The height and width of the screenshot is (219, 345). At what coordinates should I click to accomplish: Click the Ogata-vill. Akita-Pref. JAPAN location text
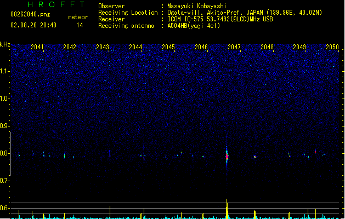pyautogui.click(x=245, y=13)
